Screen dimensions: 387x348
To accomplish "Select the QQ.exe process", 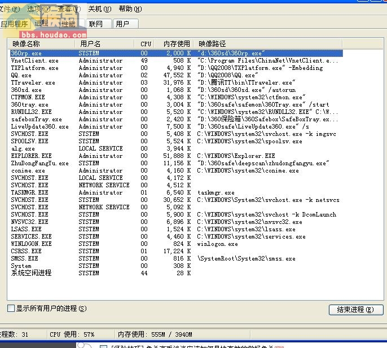I will pos(176,75).
